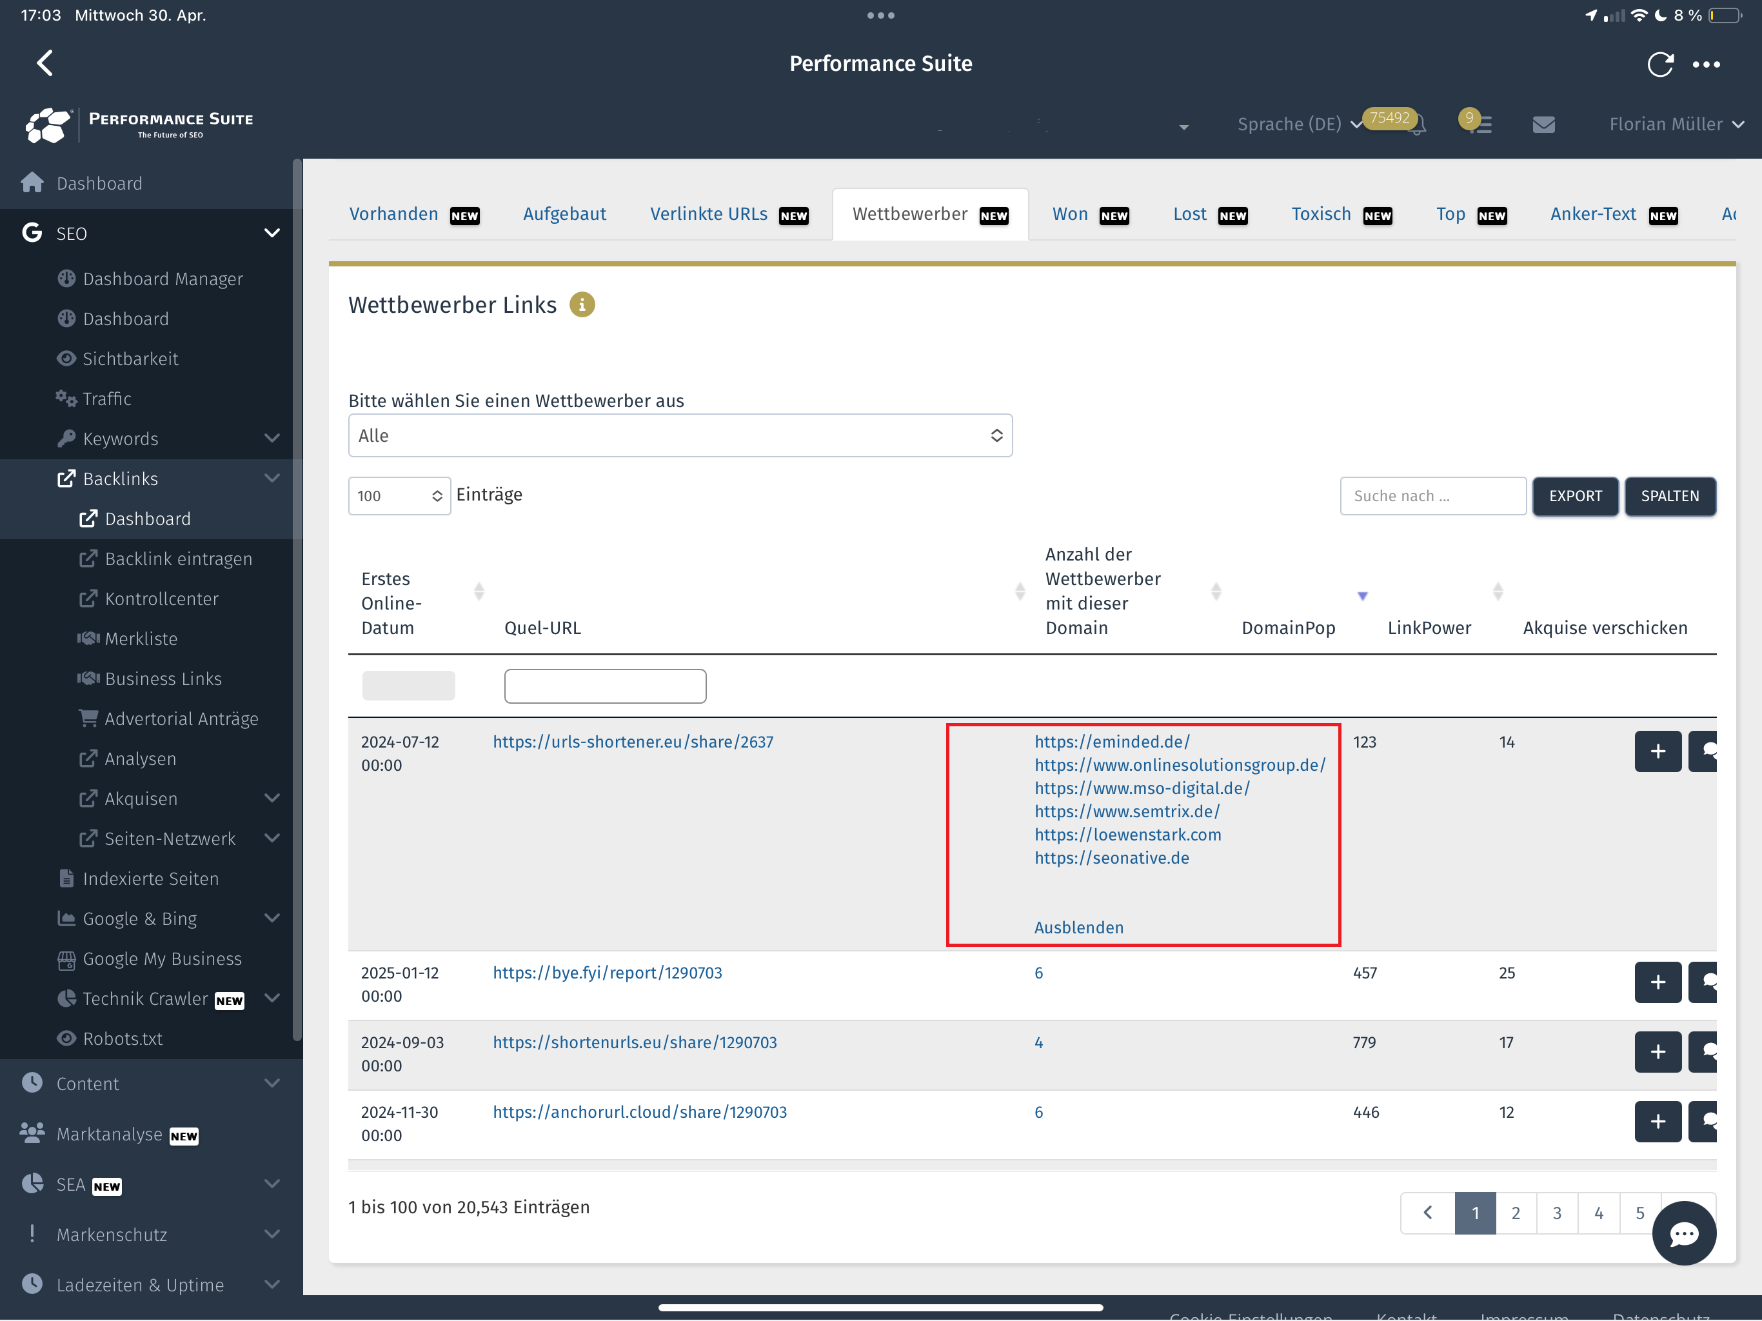Open the task list icon with badge 9
The height and width of the screenshot is (1321, 1762).
[1480, 124]
